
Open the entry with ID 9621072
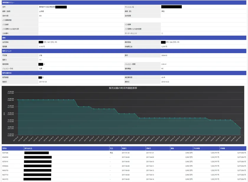pyautogui.click(x=5, y=179)
